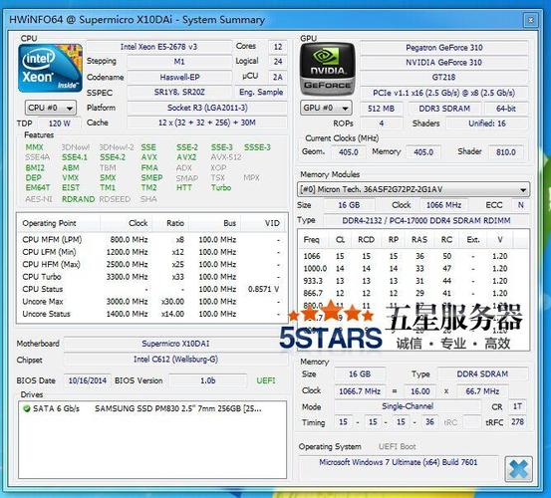The image size is (551, 498).
Task: Click the Intel C612 (Wellsburg-G) chipset field
Action: click(x=175, y=360)
